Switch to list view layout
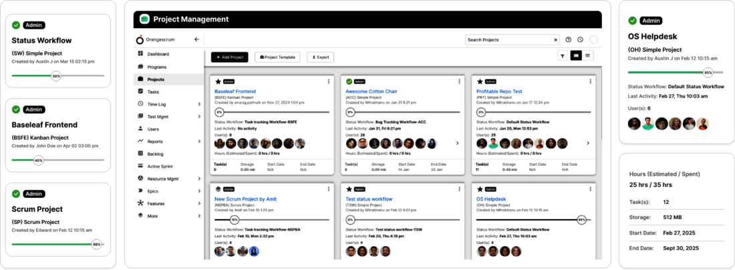The height and width of the screenshot is (270, 735). tap(588, 56)
